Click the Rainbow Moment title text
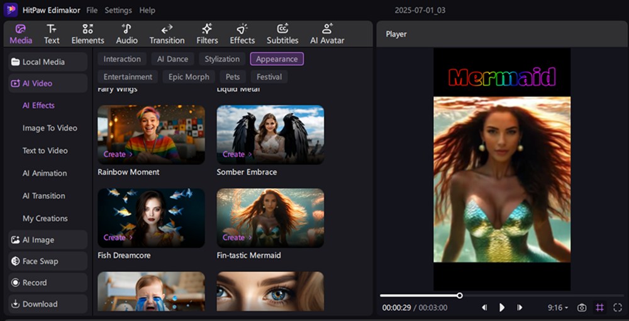Viewport: 629px width, 321px height. coord(128,172)
